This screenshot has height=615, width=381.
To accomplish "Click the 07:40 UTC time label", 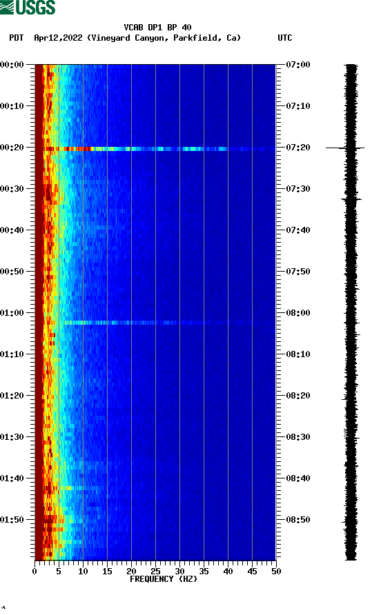I will tap(298, 230).
